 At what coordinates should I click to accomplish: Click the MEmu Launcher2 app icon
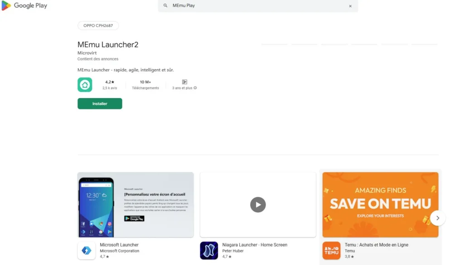(x=85, y=85)
